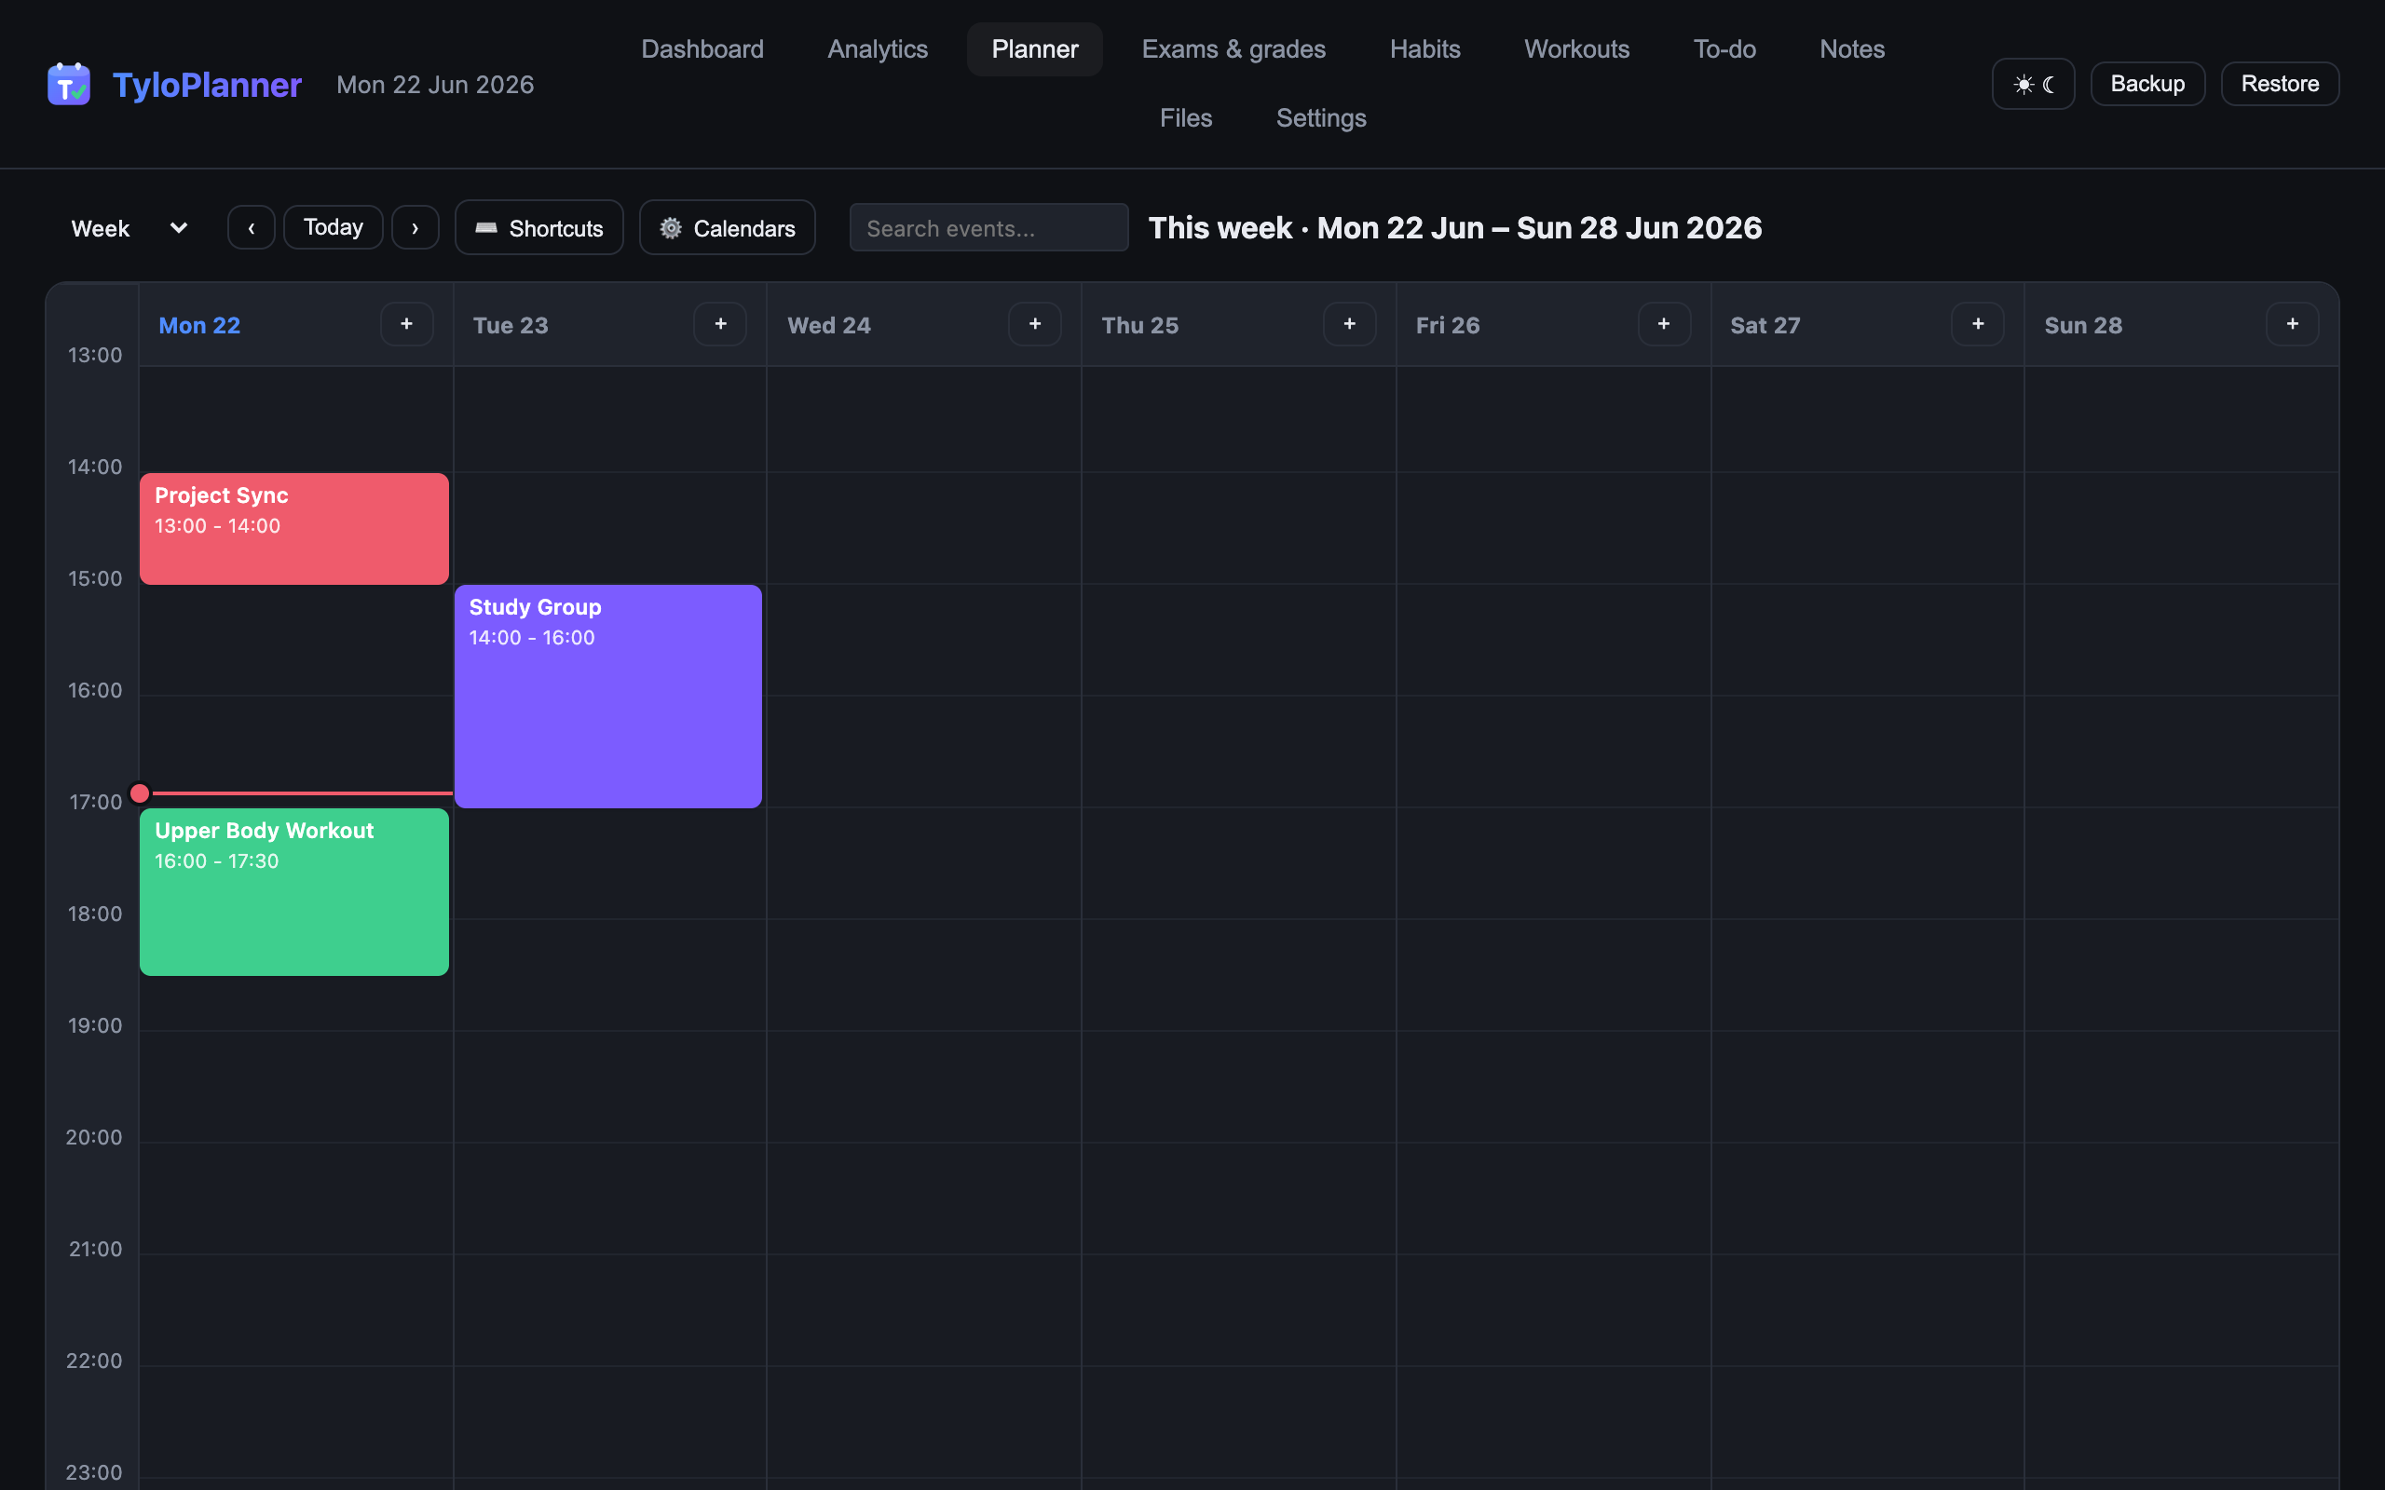2385x1490 pixels.
Task: Add event on Sun 28 plus
Action: point(2293,324)
